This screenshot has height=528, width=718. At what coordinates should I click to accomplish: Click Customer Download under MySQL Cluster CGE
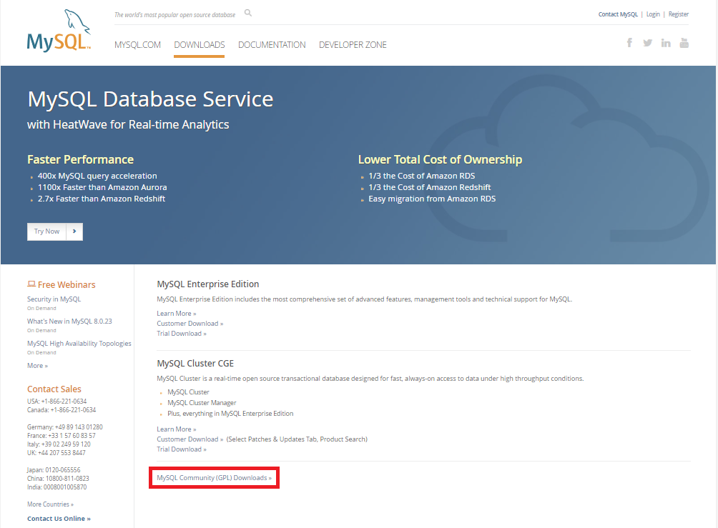pos(190,439)
